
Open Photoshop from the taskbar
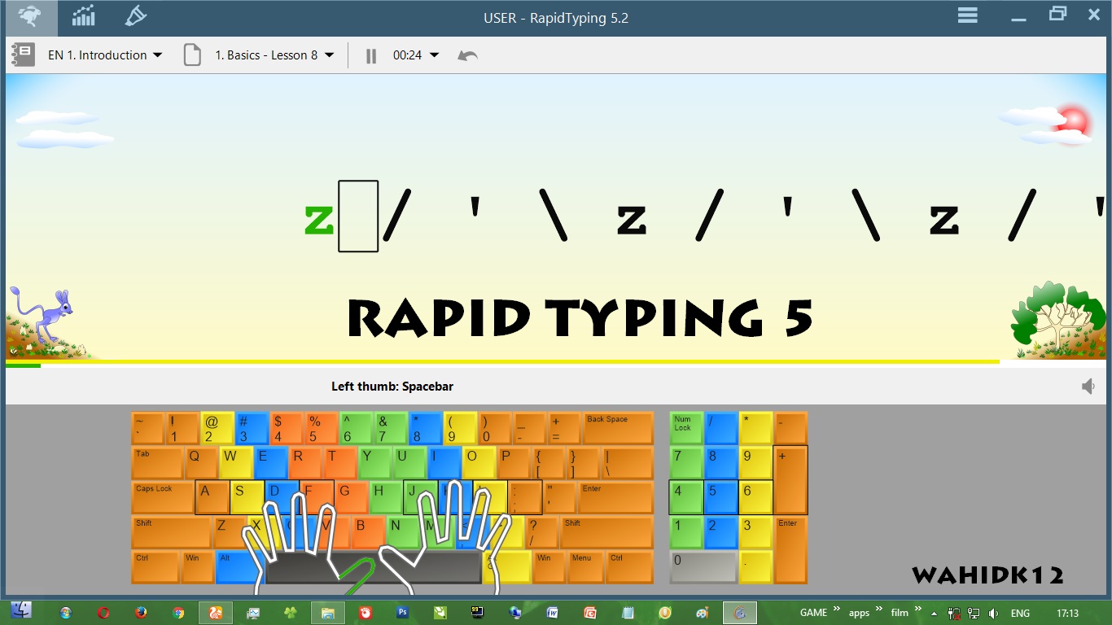[x=401, y=611]
